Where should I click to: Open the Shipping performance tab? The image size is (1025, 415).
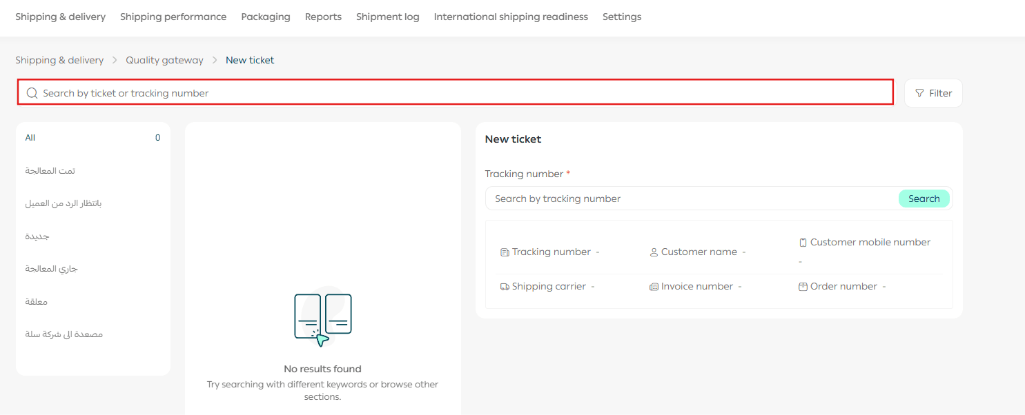[173, 17]
